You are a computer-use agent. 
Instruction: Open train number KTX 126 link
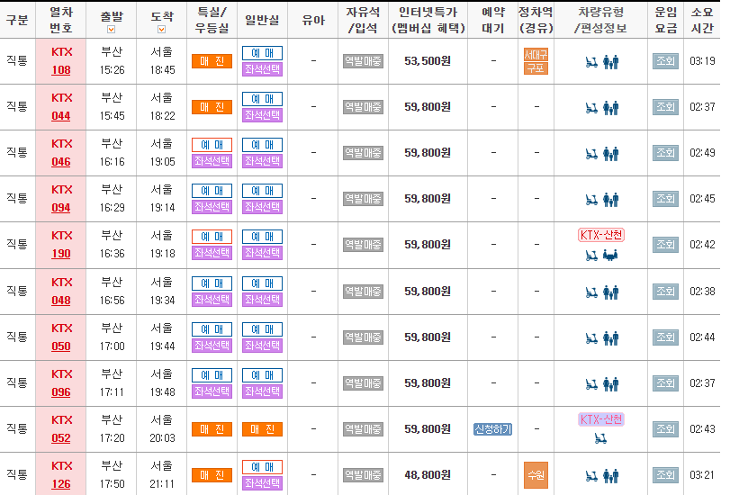[61, 484]
